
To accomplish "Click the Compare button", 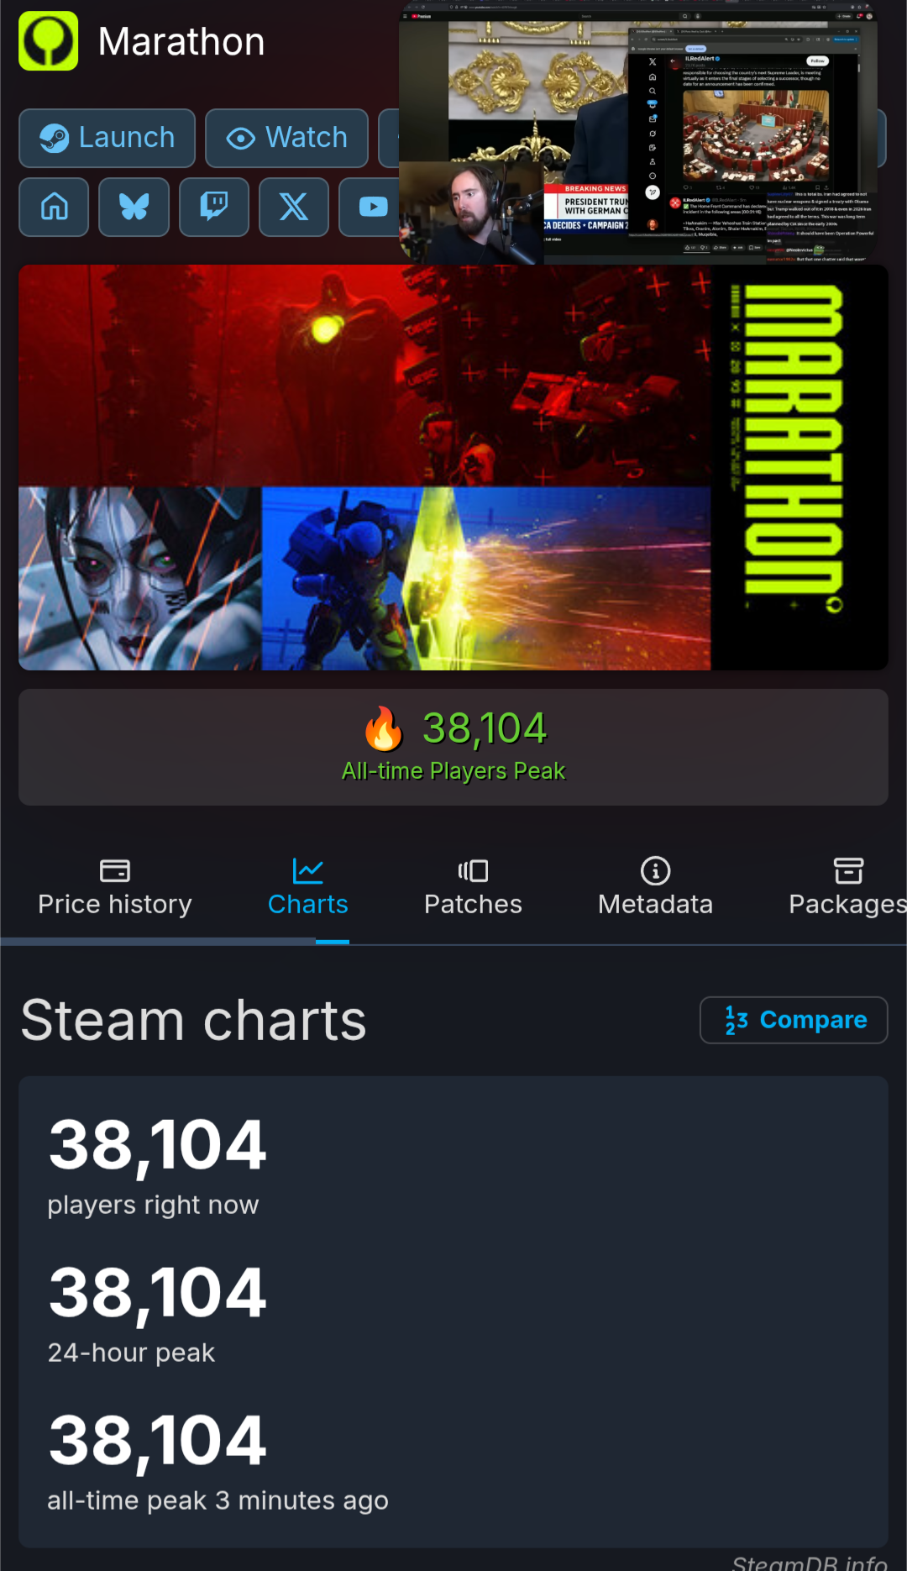I will (794, 1020).
